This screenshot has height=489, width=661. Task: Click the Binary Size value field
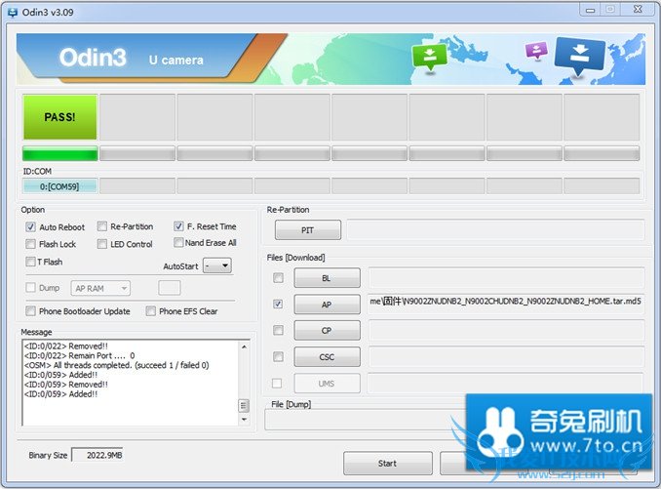pos(97,455)
